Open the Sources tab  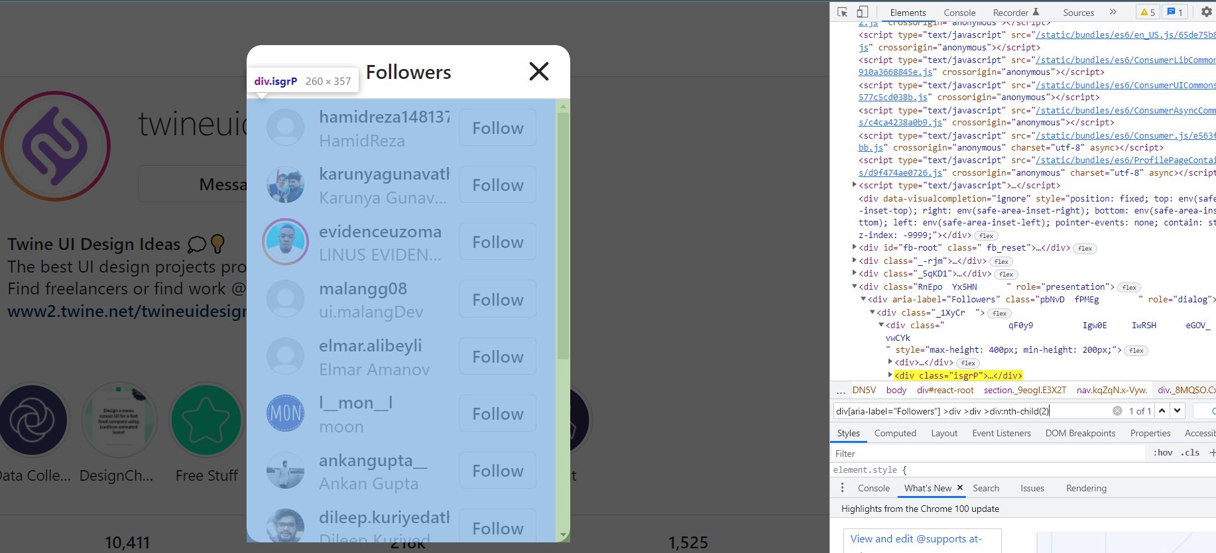1078,13
